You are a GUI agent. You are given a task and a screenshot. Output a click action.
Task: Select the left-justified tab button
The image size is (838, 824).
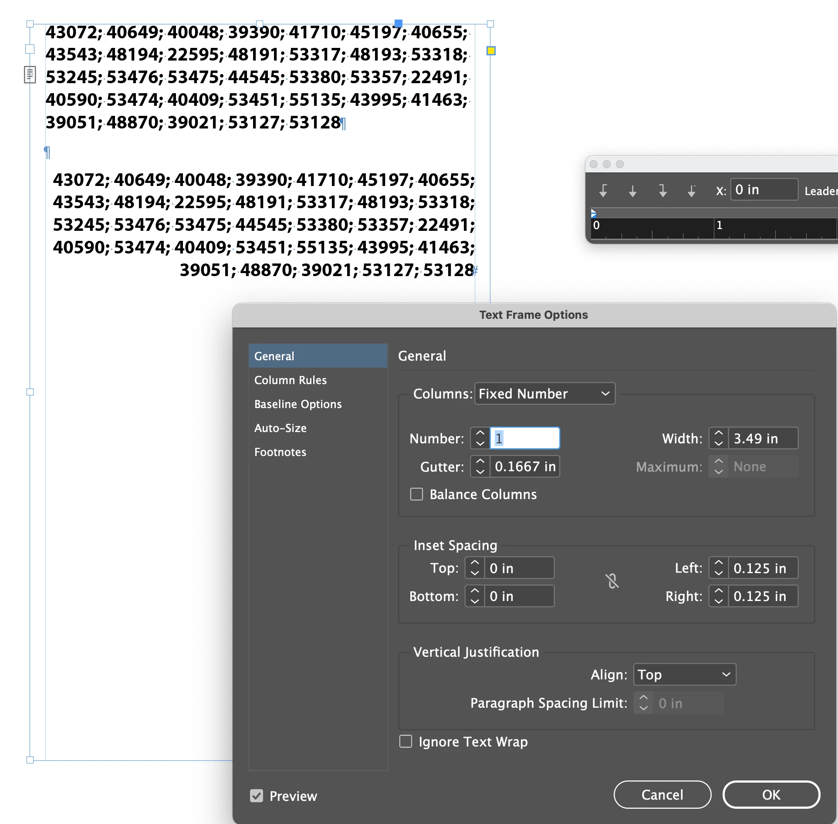603,190
